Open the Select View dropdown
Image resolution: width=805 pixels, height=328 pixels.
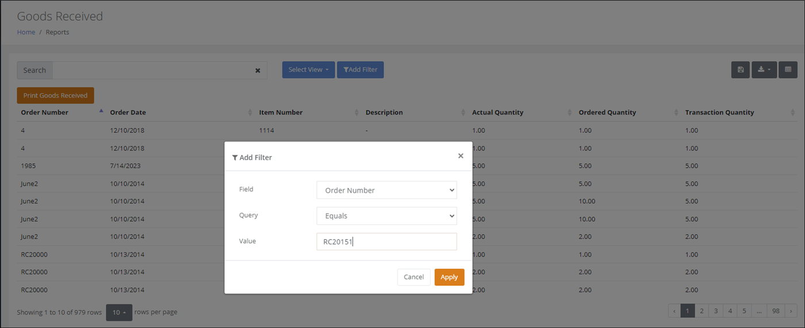[x=308, y=70]
